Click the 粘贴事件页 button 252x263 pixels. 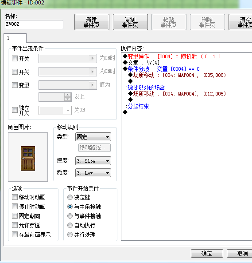click(x=169, y=22)
